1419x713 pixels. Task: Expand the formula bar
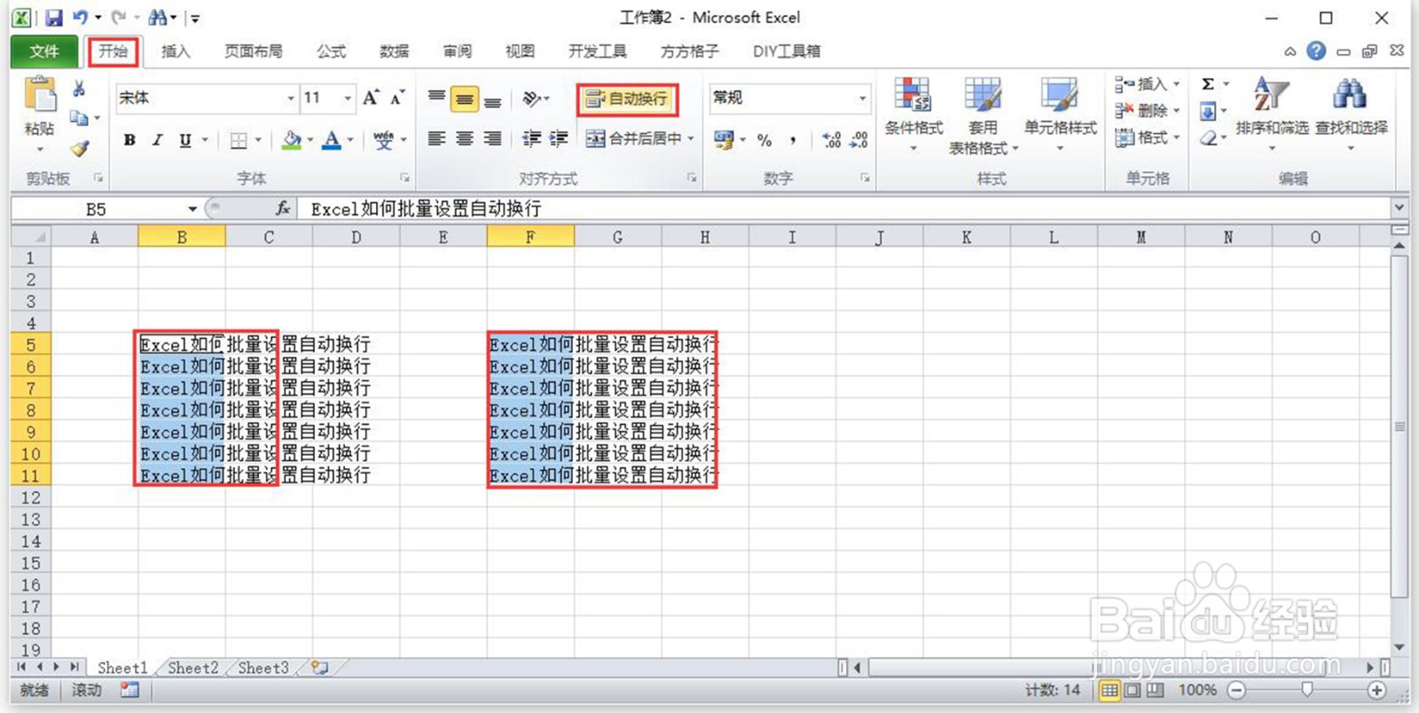point(1399,208)
